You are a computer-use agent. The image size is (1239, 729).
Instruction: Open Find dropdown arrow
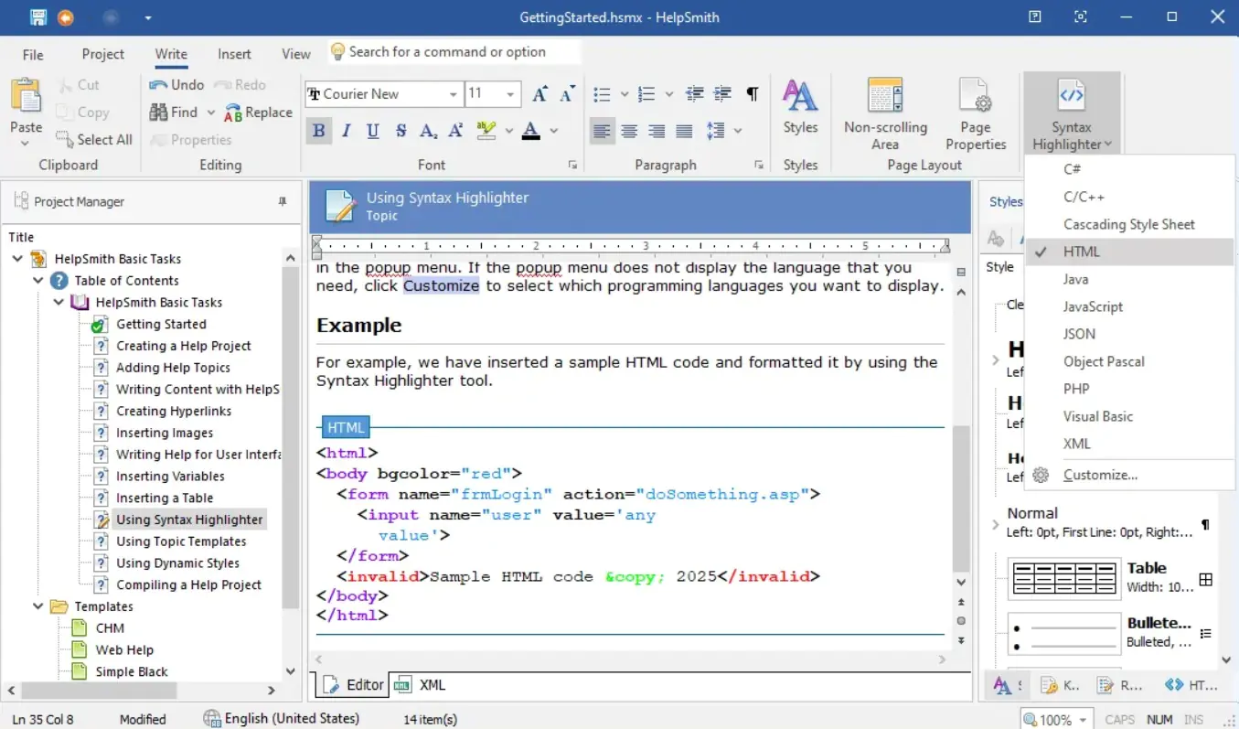pos(210,112)
